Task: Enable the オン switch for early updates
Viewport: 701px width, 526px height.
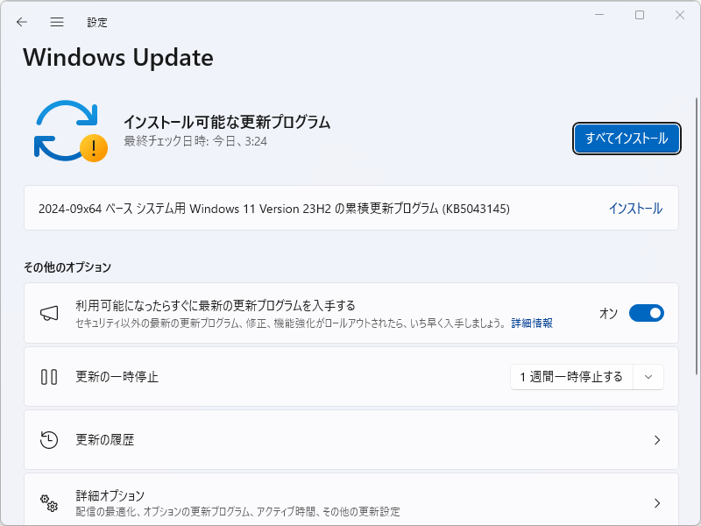Action: point(646,313)
